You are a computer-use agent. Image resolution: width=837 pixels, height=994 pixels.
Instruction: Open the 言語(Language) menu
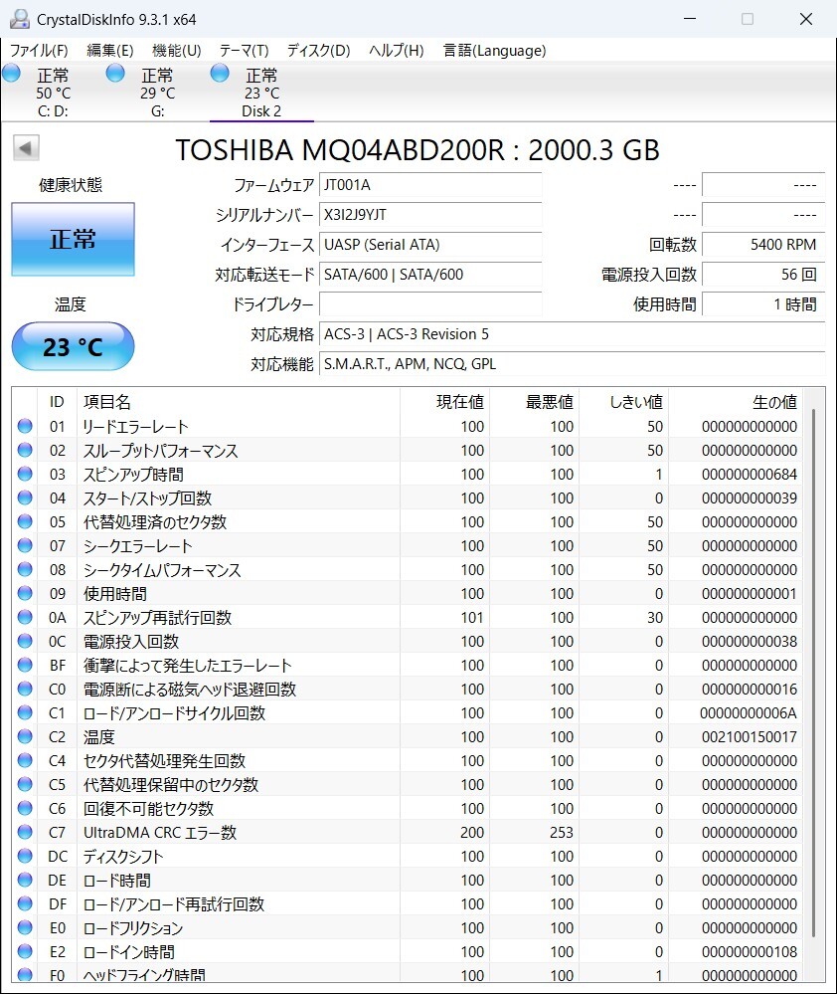[x=494, y=50]
